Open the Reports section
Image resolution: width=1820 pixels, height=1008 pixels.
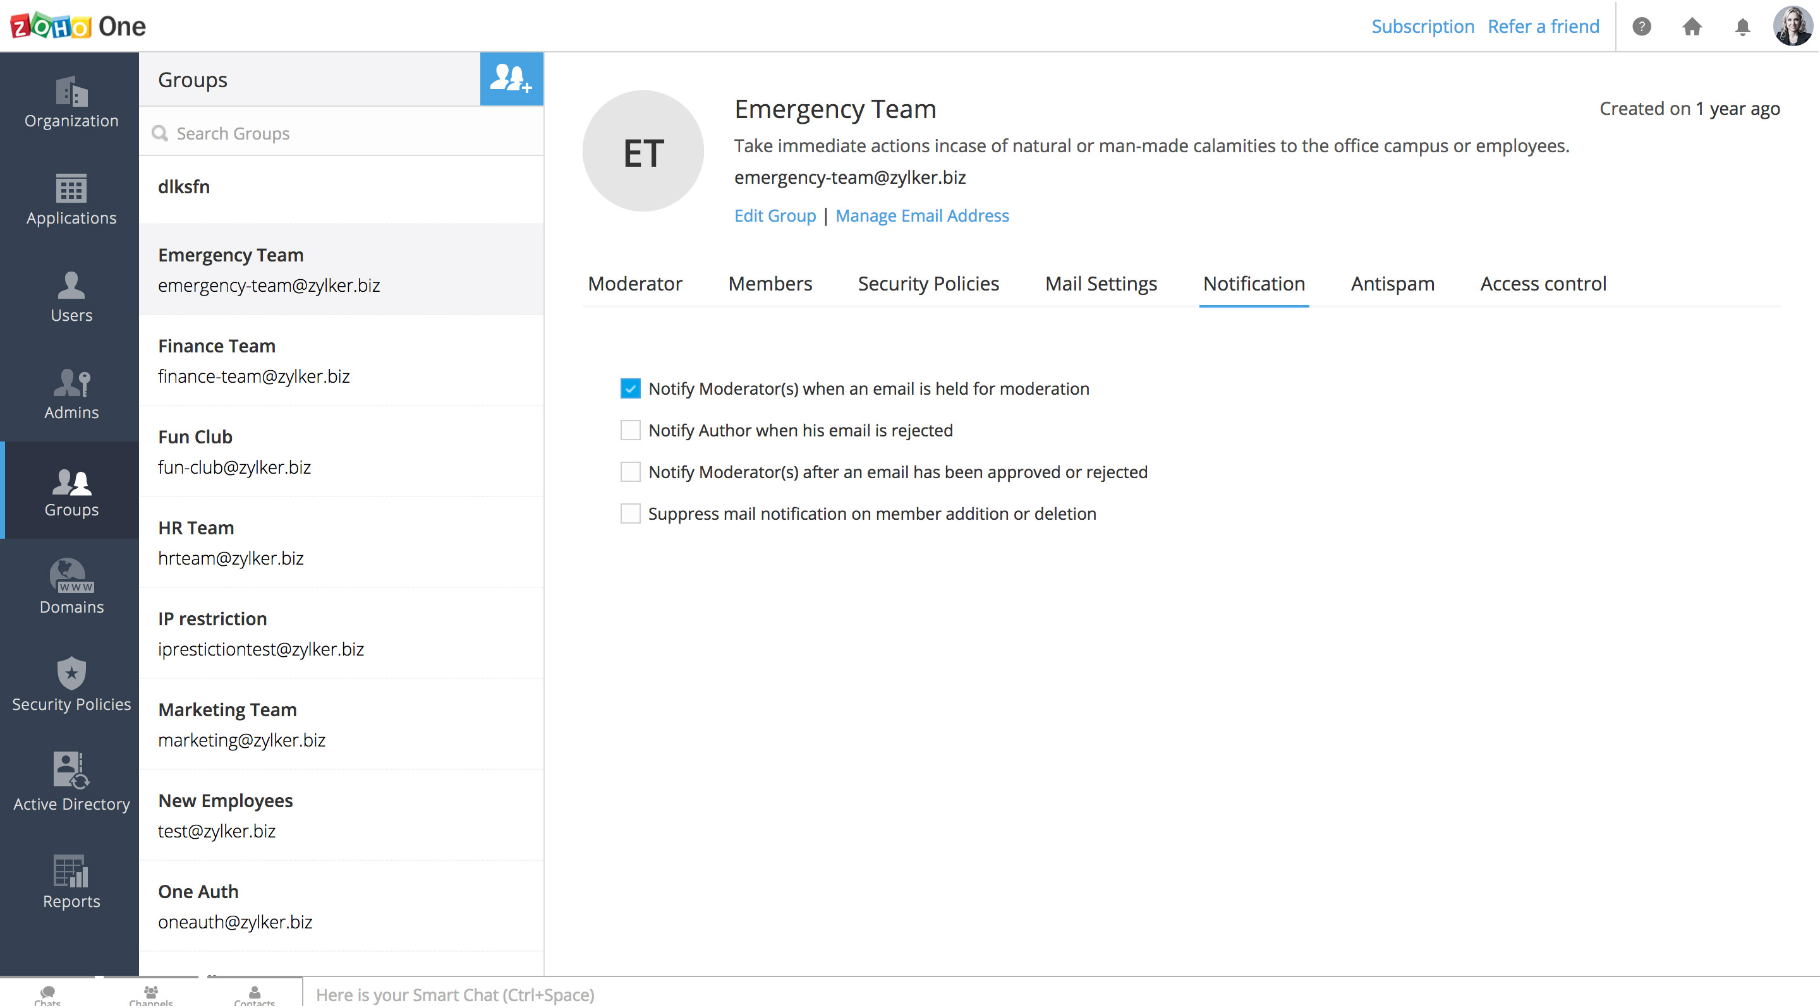coord(71,882)
